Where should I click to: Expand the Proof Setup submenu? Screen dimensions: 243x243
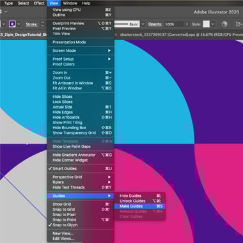(x=81, y=59)
